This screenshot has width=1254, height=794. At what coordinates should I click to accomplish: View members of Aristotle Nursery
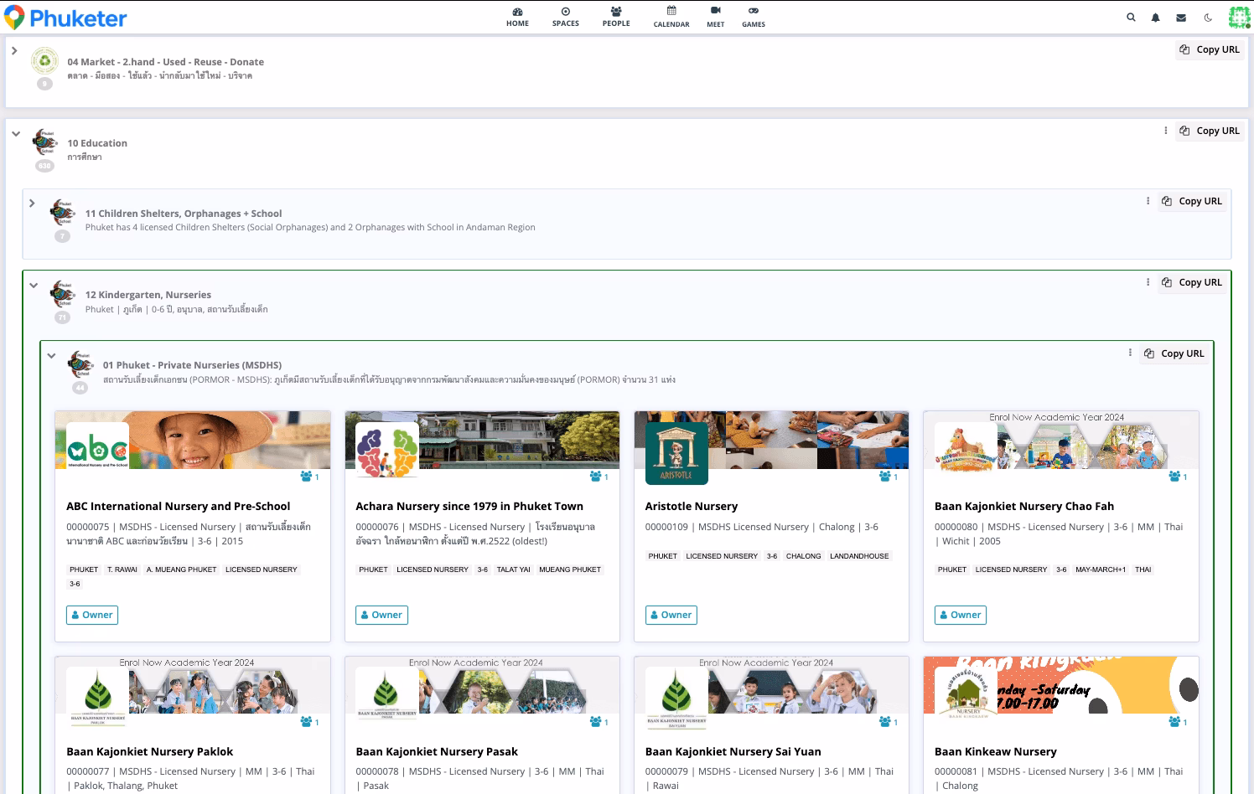tap(888, 477)
